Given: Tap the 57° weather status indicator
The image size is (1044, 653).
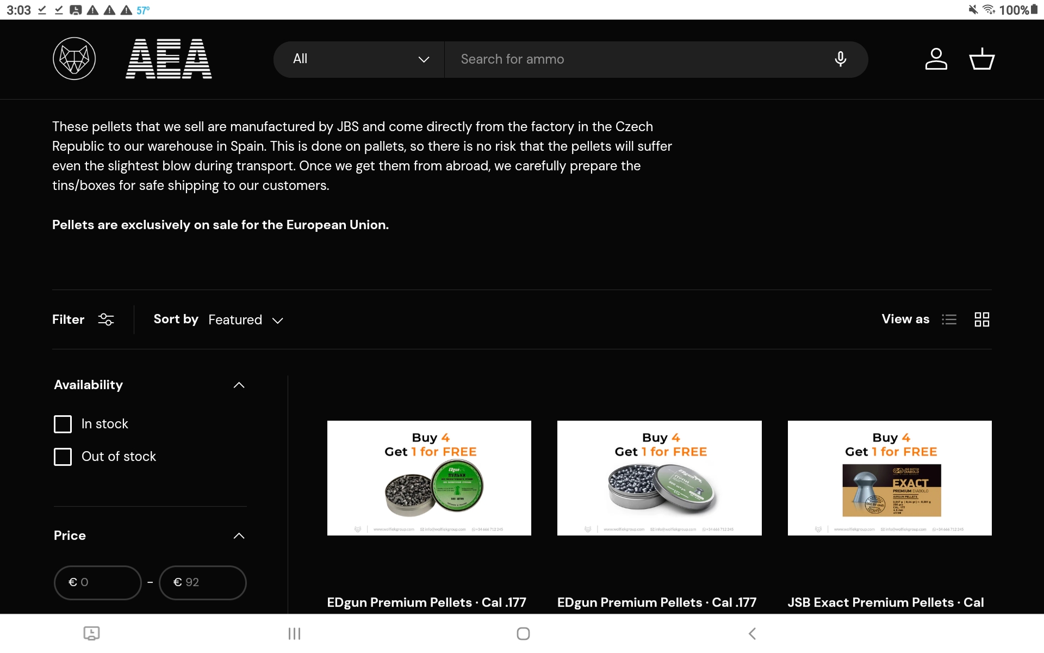Looking at the screenshot, I should point(143,10).
